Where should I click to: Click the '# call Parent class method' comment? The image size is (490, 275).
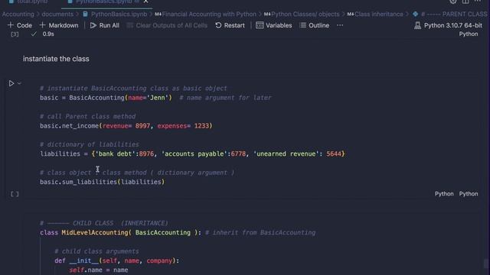[87, 117]
